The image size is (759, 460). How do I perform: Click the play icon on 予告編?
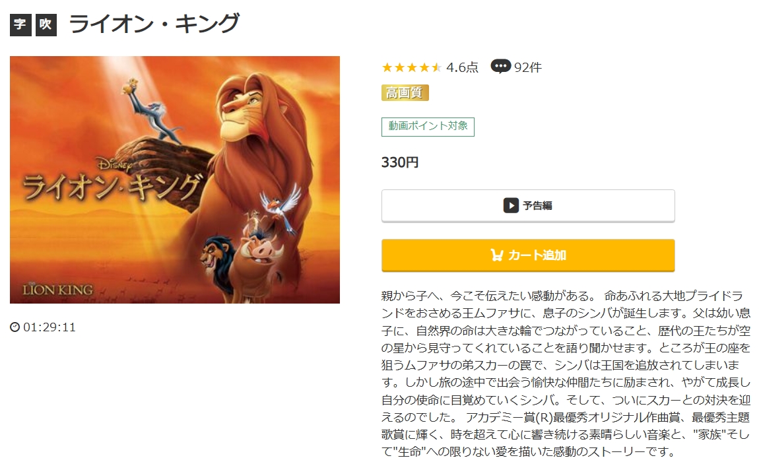(511, 205)
